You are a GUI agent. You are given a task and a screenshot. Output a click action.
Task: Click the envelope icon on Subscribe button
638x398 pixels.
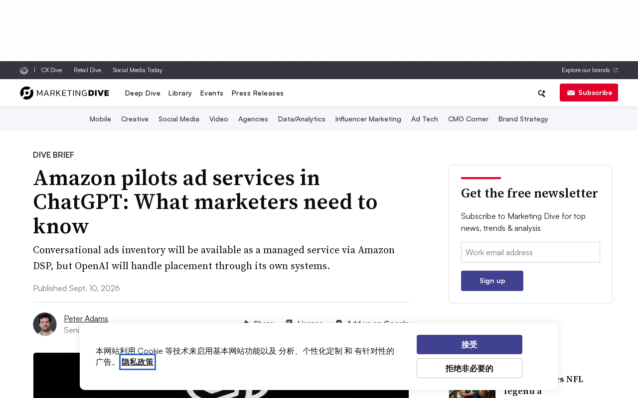571,93
